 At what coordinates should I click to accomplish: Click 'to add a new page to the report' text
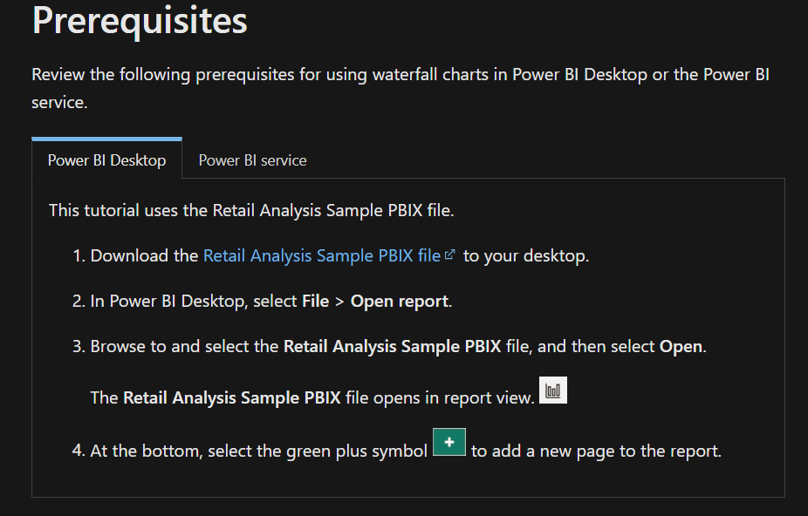point(596,451)
